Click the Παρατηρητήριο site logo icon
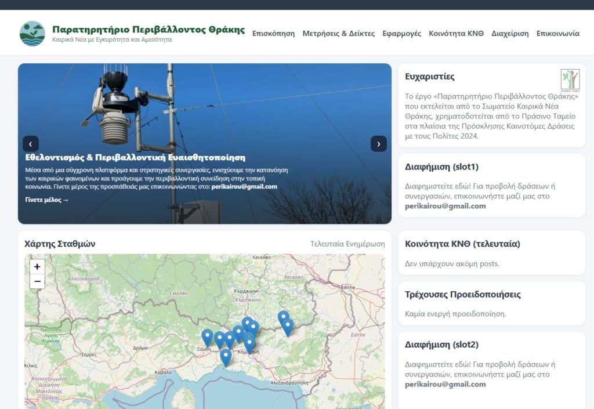594x409 pixels. (32, 34)
